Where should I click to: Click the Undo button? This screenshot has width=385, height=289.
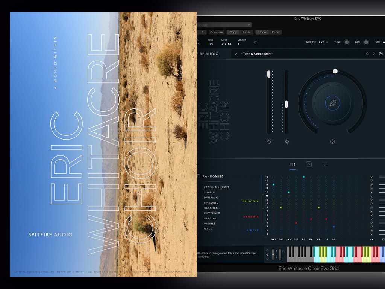(x=262, y=32)
